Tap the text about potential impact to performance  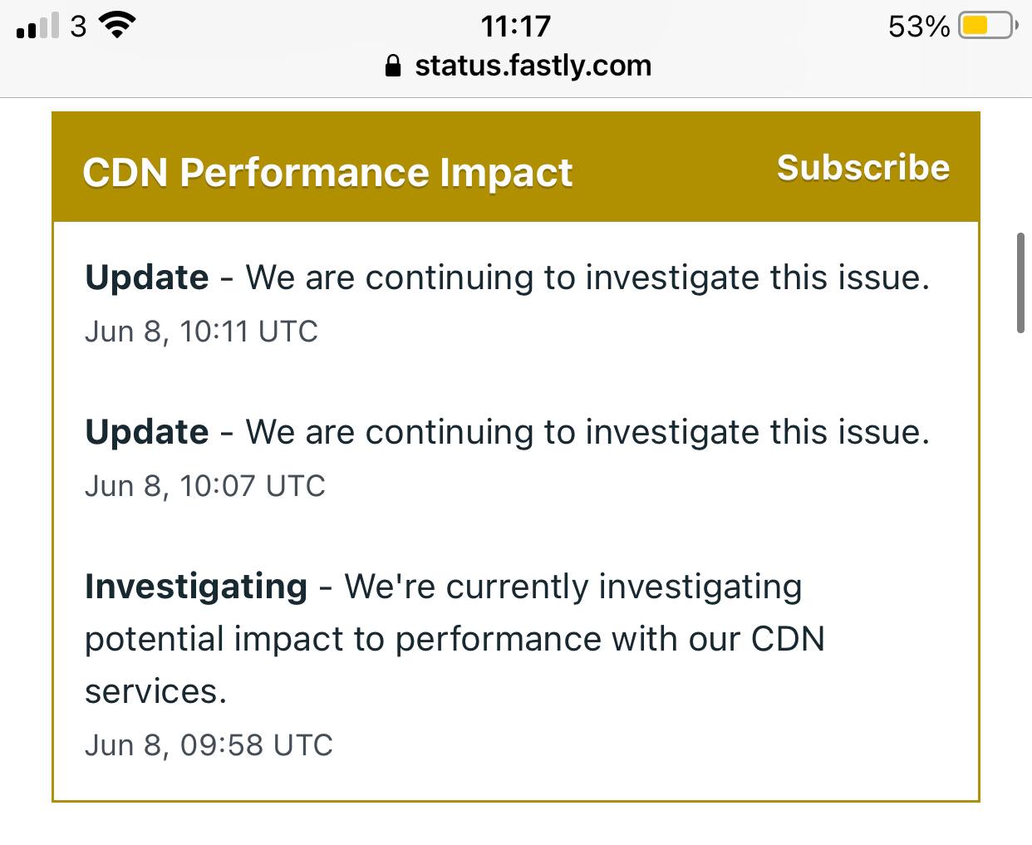pos(455,639)
